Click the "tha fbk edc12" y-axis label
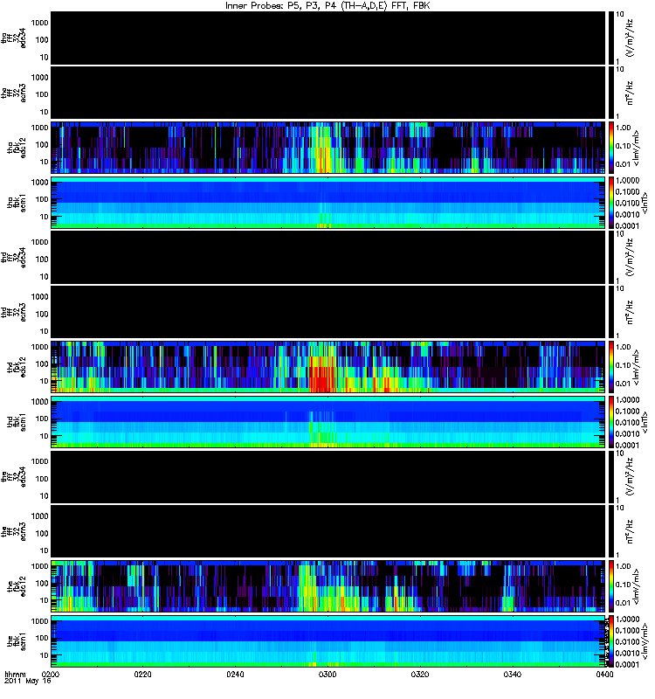 (17, 147)
